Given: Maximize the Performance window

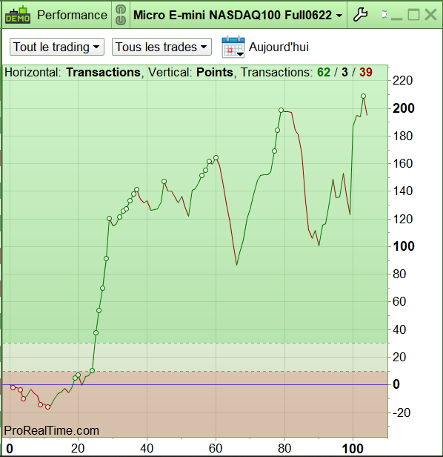Looking at the screenshot, I should (x=413, y=15).
